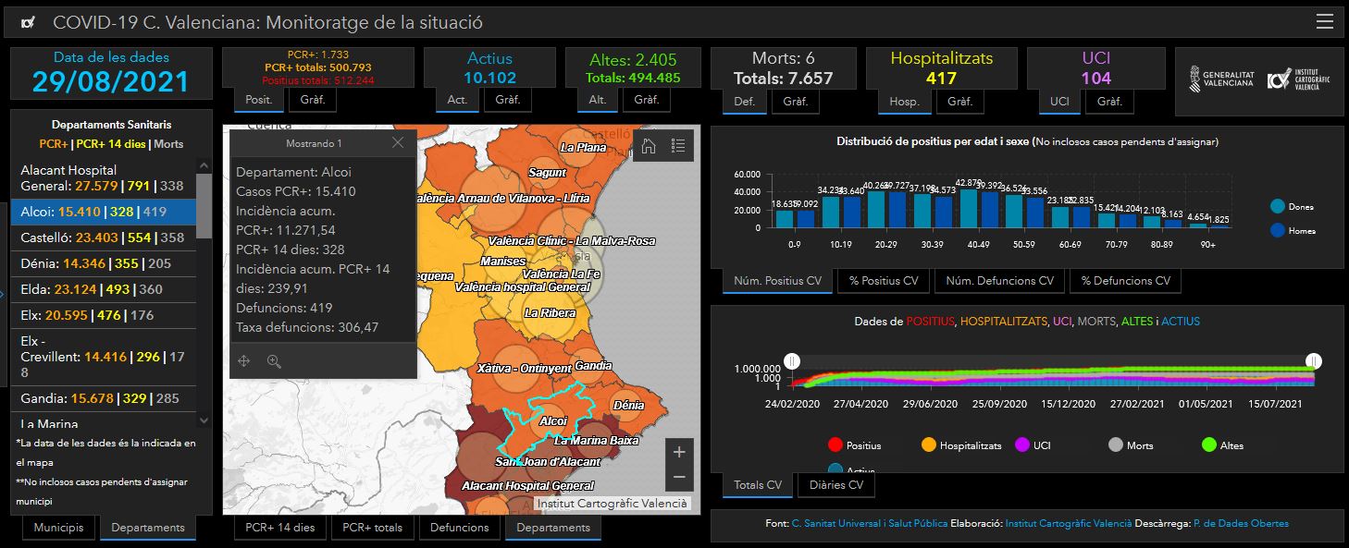The width and height of the screenshot is (1349, 548).
Task: Click the left handle of the timeline range slider
Action: [792, 360]
